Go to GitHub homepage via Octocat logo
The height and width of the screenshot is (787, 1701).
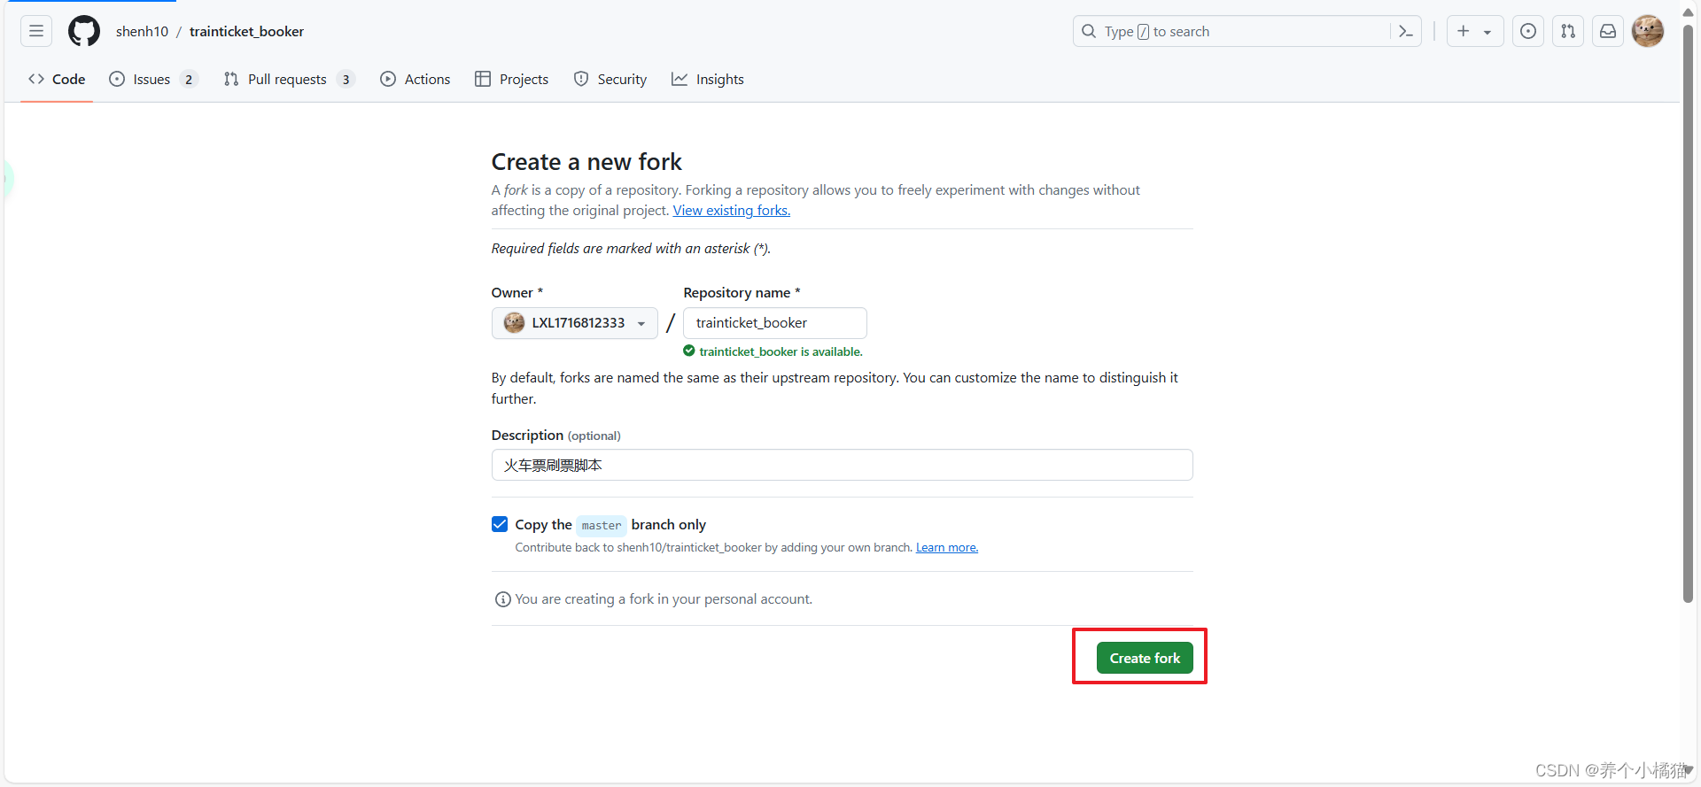coord(84,31)
